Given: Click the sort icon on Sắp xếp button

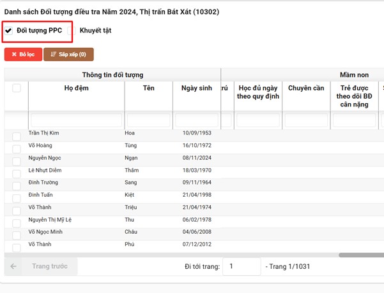Looking at the screenshot, I should pos(53,55).
